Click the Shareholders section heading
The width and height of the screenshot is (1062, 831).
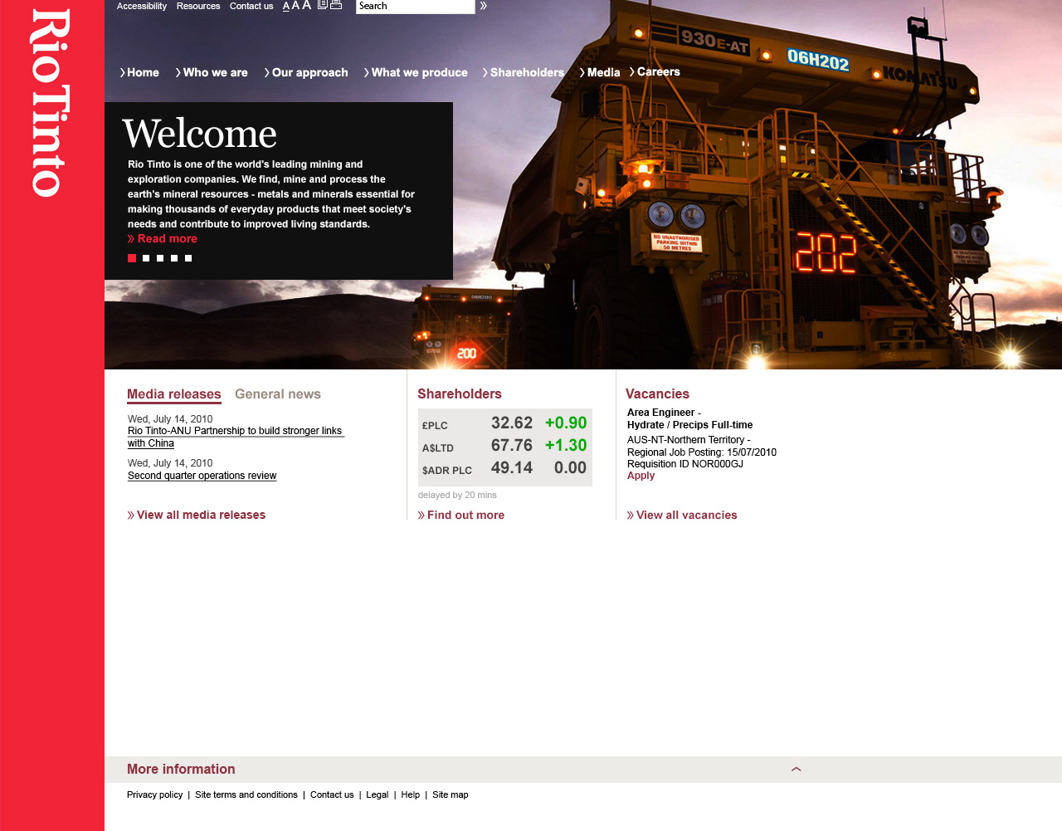[x=460, y=394]
